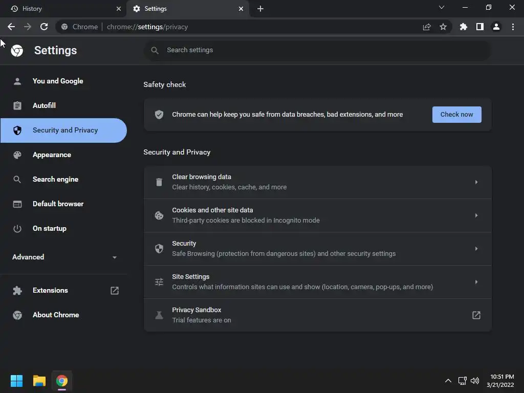This screenshot has width=524, height=393.
Task: Open Appearance settings
Action: [63, 155]
